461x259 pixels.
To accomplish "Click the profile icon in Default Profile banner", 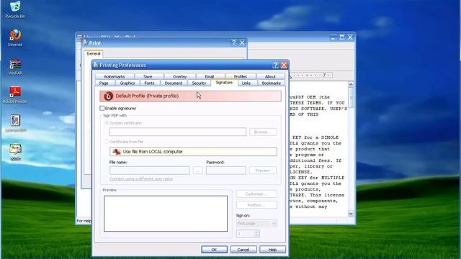I will 108,96.
